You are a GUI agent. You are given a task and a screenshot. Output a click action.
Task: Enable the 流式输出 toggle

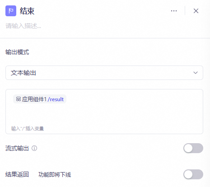(x=193, y=148)
